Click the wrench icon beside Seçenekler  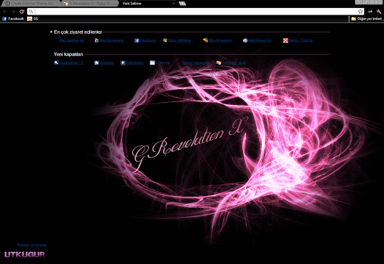pyautogui.click(x=56, y=63)
